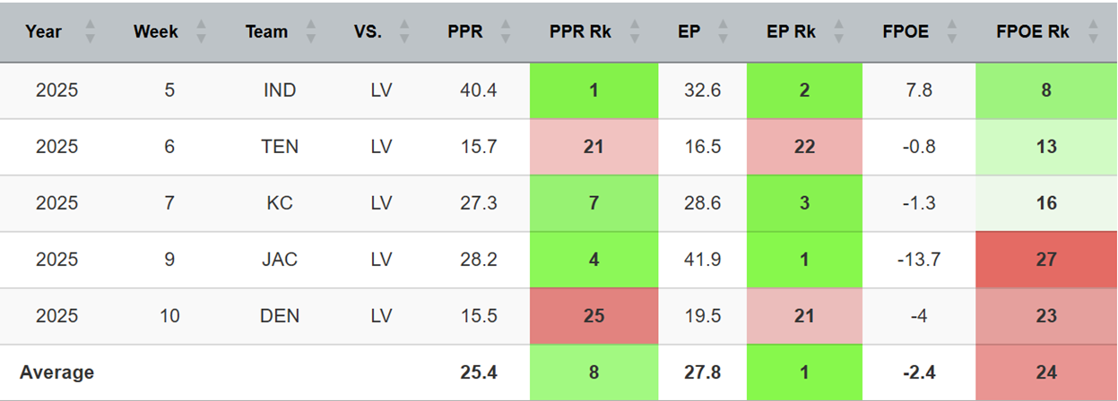Click the Year column header text

(44, 32)
